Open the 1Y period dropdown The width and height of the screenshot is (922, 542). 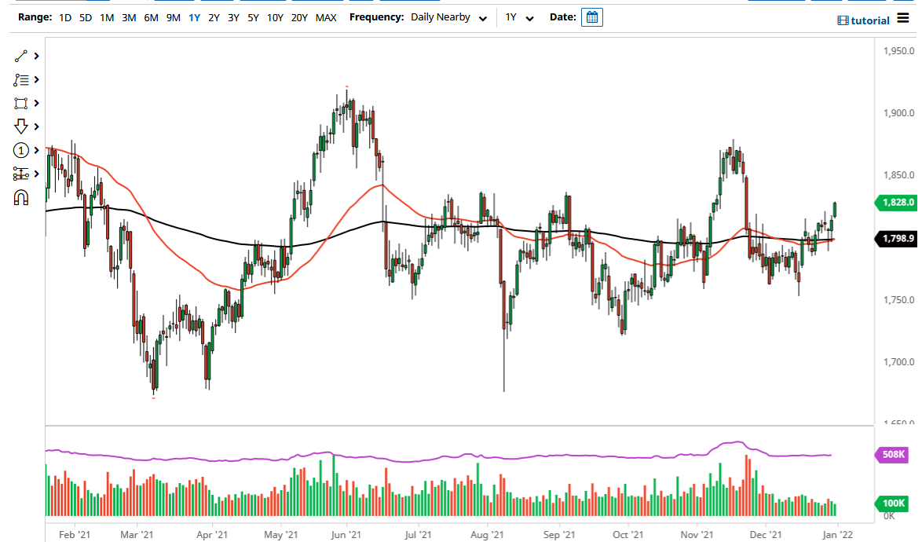[519, 17]
